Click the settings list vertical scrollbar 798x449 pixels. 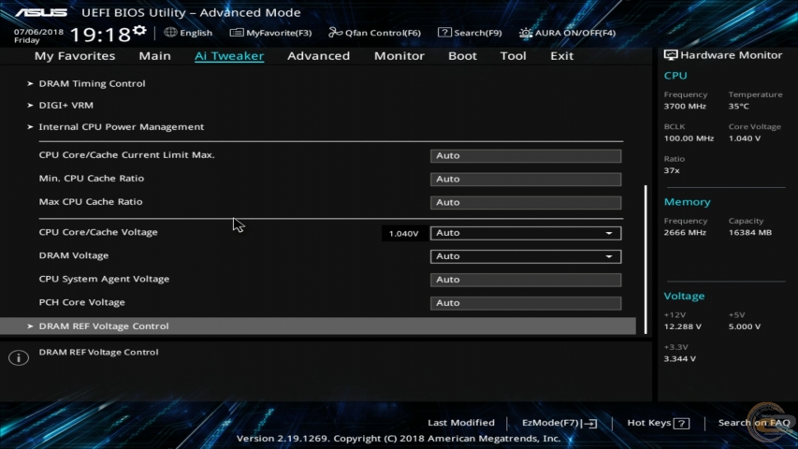point(646,259)
